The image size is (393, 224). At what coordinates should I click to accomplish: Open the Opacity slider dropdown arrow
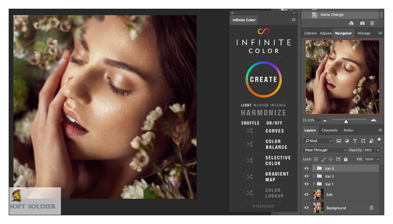tap(378, 150)
